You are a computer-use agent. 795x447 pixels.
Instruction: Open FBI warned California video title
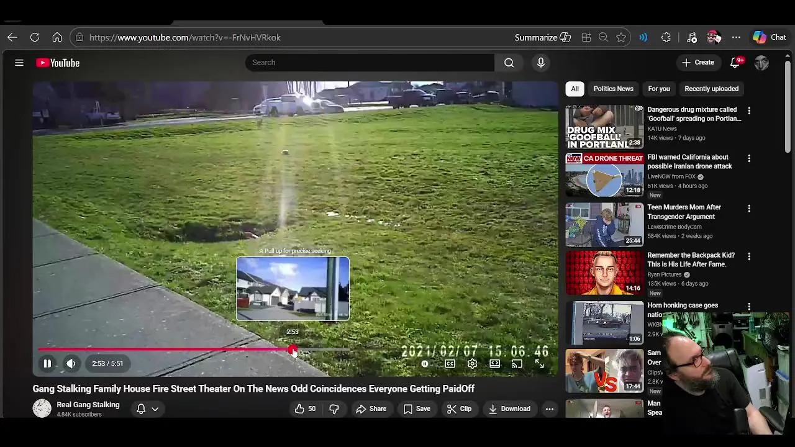pyautogui.click(x=689, y=161)
